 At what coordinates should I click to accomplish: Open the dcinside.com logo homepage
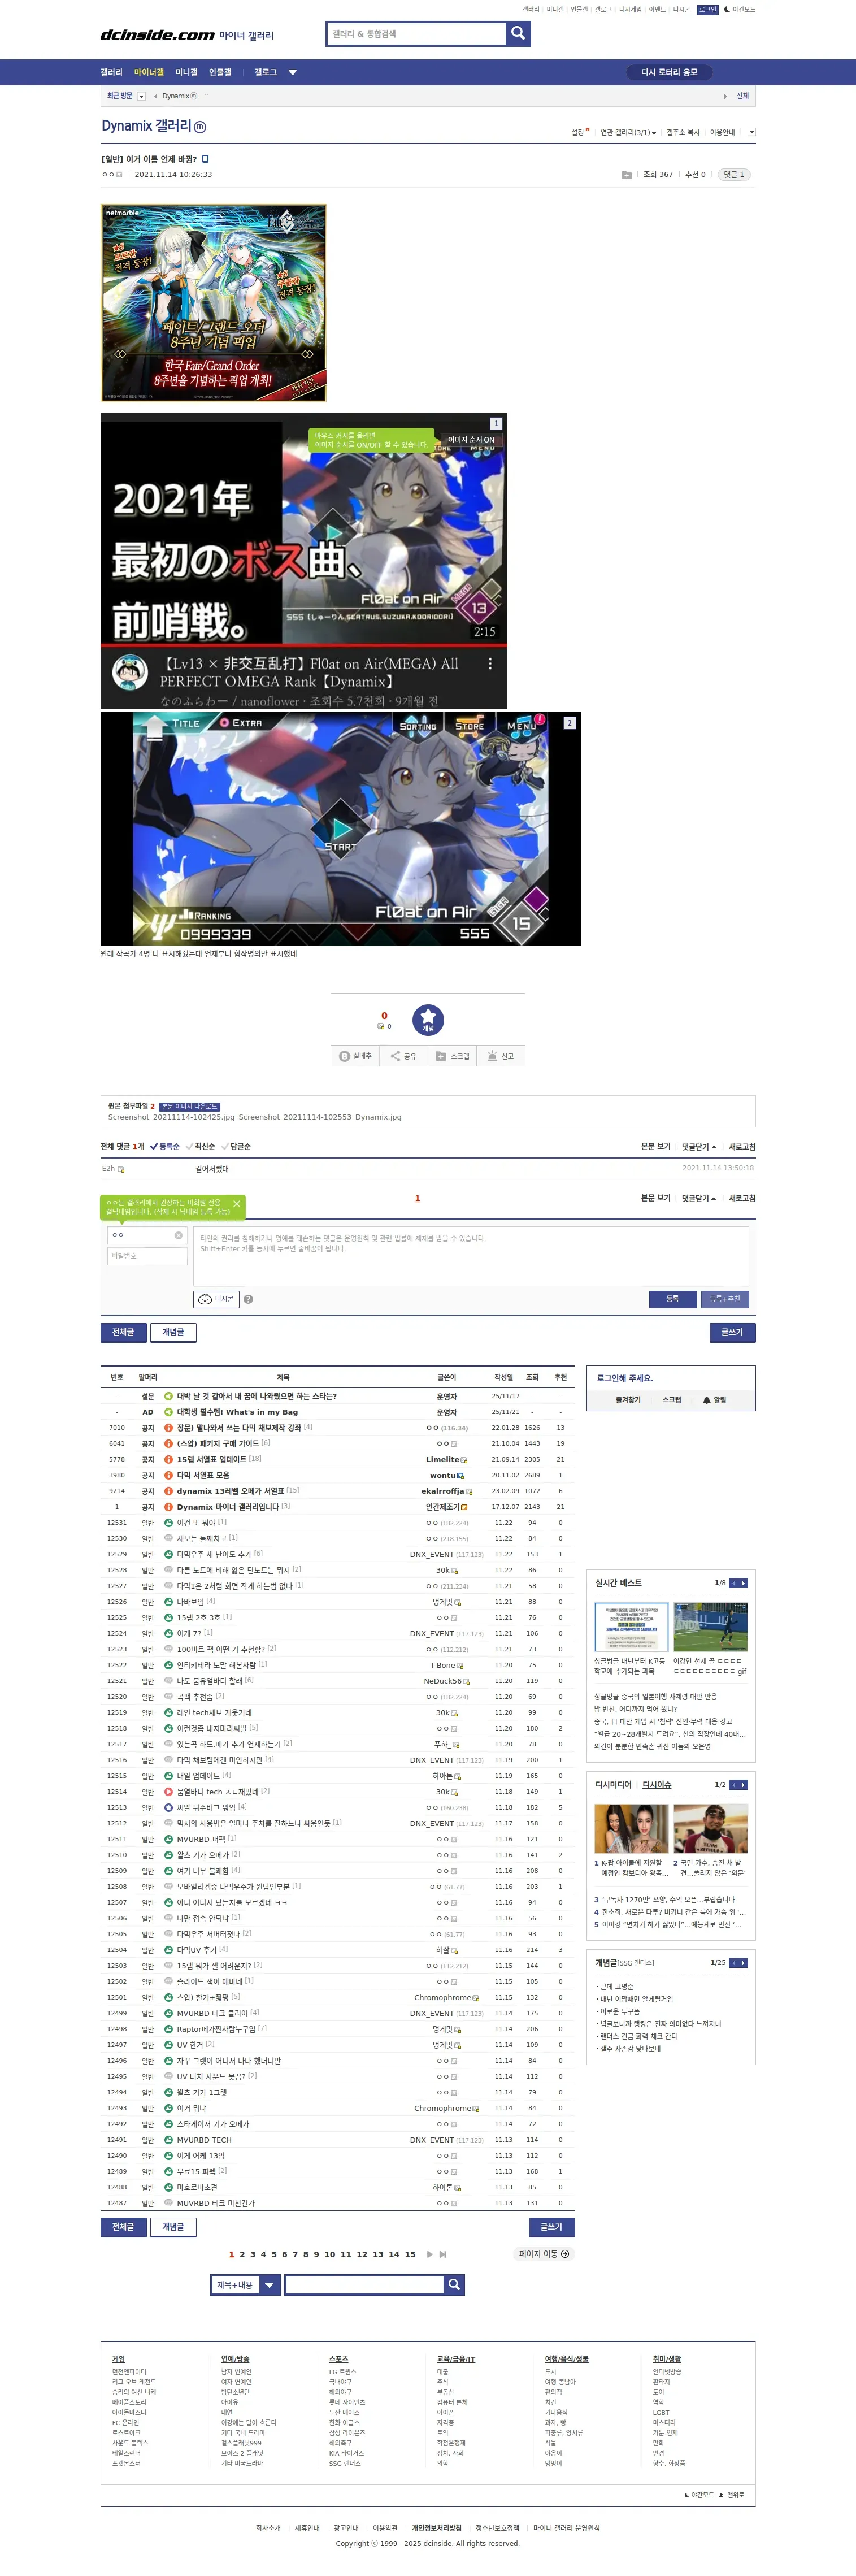point(157,35)
